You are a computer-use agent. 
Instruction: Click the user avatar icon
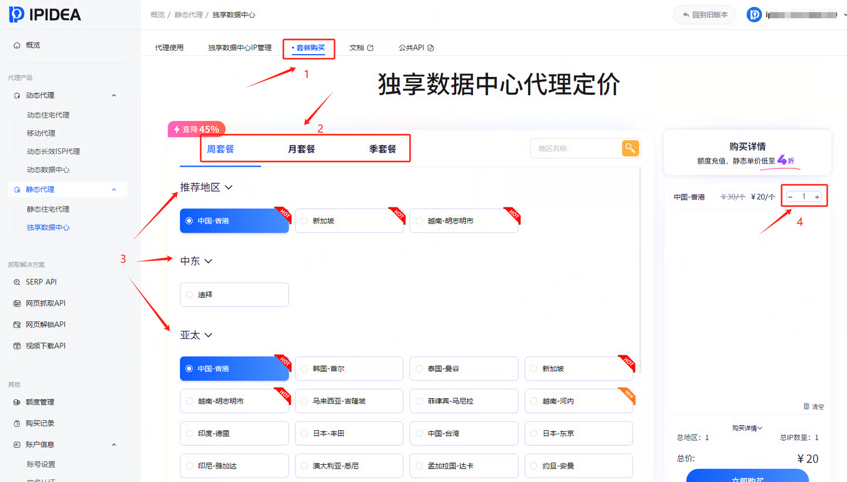[754, 15]
